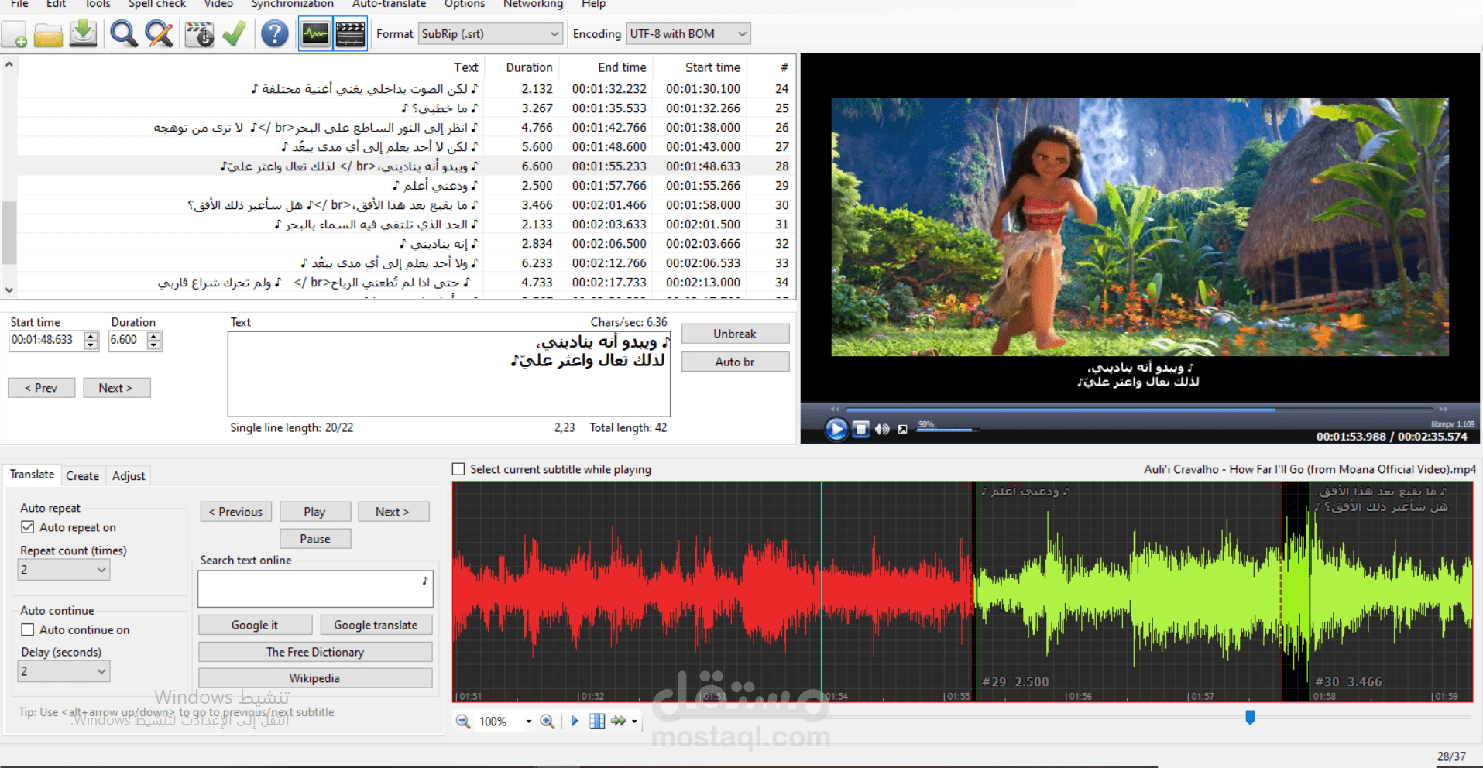The width and height of the screenshot is (1483, 768).
Task: Open the Find magnifier tool
Action: [123, 34]
